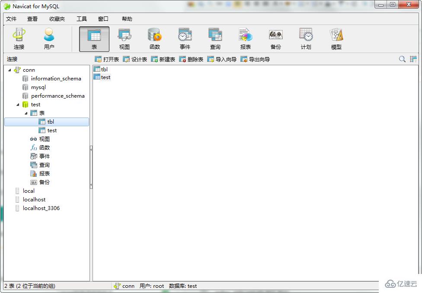Click the 导出向导 (Export Wizard) button
This screenshot has width=422, height=293.
(x=256, y=59)
